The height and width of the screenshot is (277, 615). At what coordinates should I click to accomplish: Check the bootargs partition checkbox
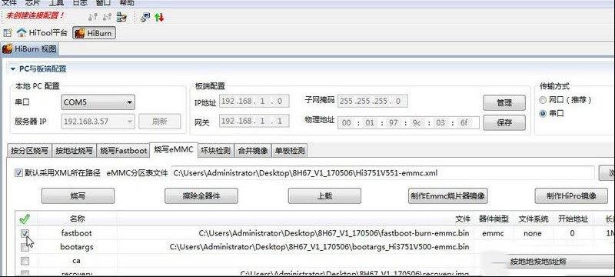coord(25,247)
